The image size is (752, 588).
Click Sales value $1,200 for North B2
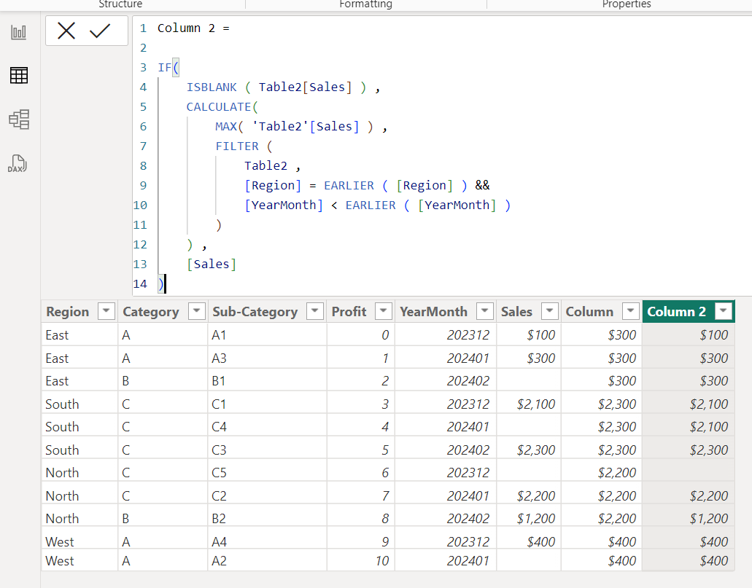coord(535,519)
